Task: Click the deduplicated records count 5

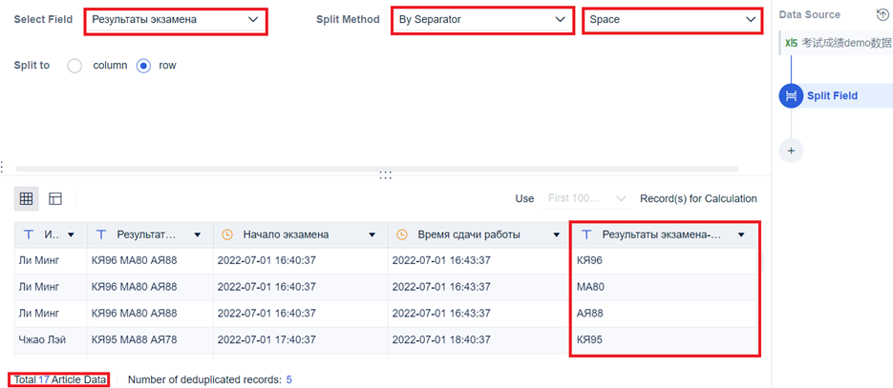Action: coord(289,379)
